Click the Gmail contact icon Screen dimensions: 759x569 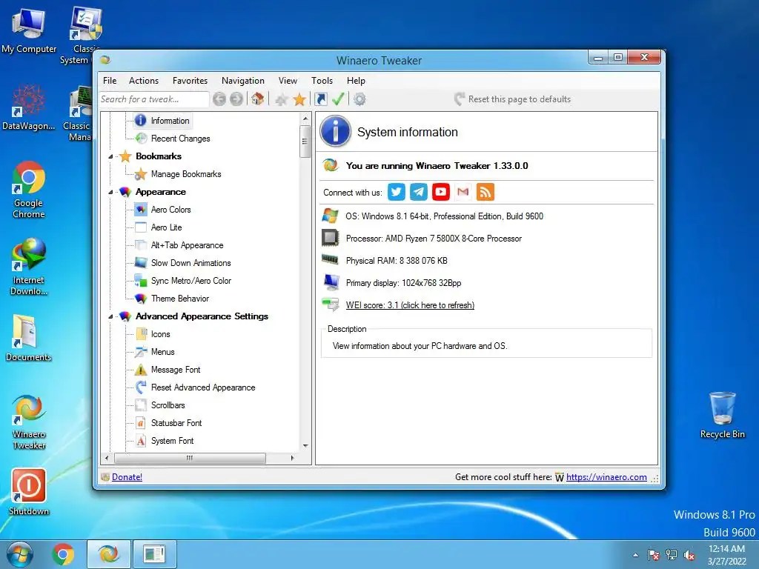point(463,192)
